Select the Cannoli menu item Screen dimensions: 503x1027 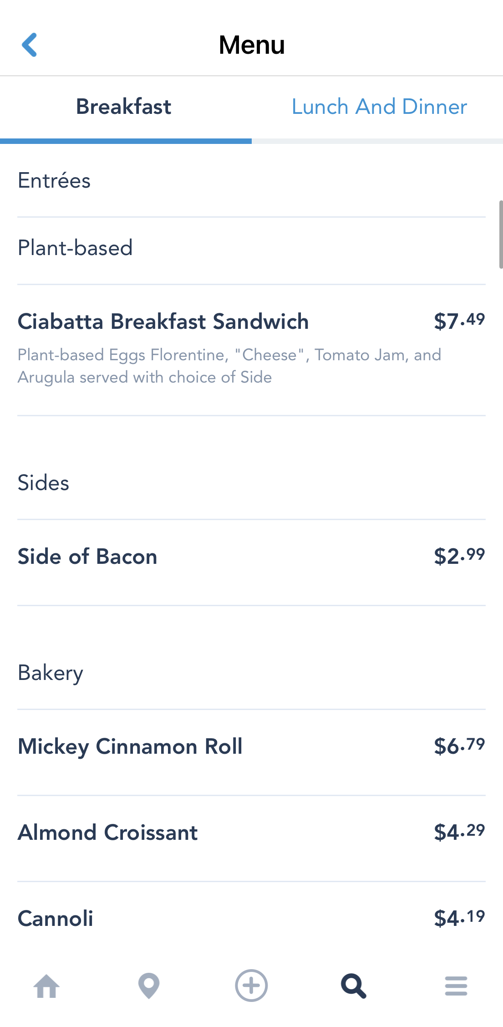point(56,919)
